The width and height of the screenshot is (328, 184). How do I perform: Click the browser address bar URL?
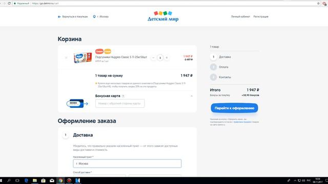46,4
